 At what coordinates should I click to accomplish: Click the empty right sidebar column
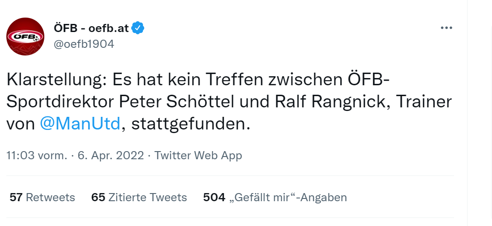[x=479, y=113]
